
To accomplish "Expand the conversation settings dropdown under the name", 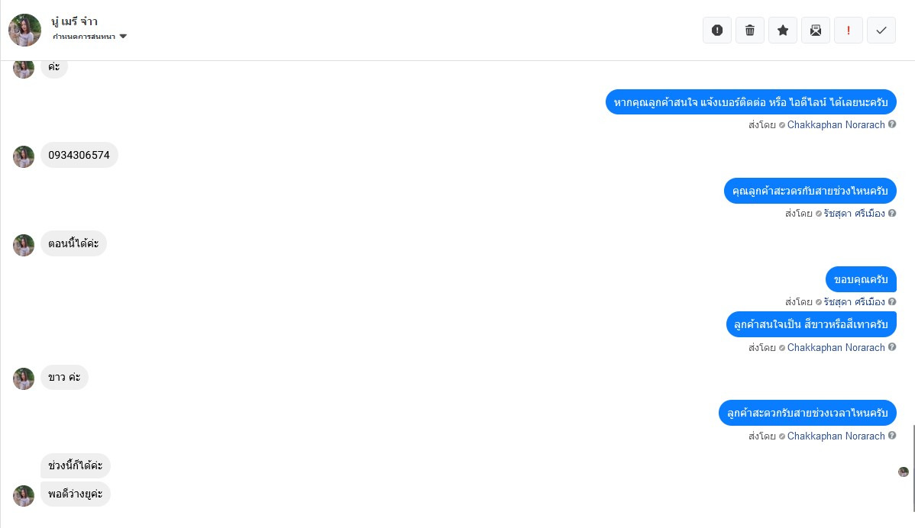I will tap(90, 36).
